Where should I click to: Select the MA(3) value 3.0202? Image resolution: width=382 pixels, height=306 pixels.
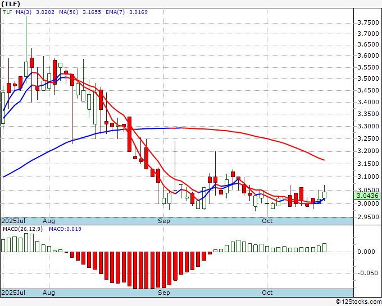[x=45, y=12]
